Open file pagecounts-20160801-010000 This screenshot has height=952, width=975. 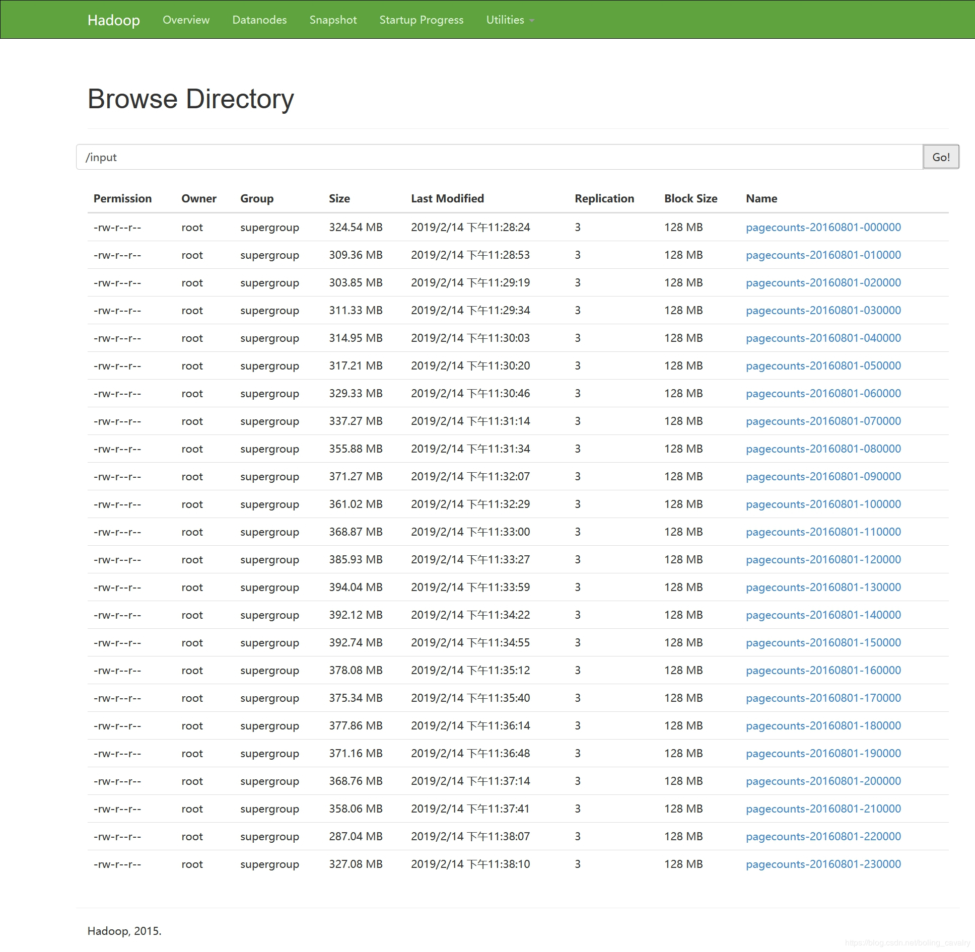tap(823, 255)
